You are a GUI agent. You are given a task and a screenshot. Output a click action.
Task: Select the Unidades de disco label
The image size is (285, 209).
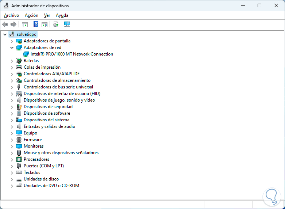click(41, 179)
